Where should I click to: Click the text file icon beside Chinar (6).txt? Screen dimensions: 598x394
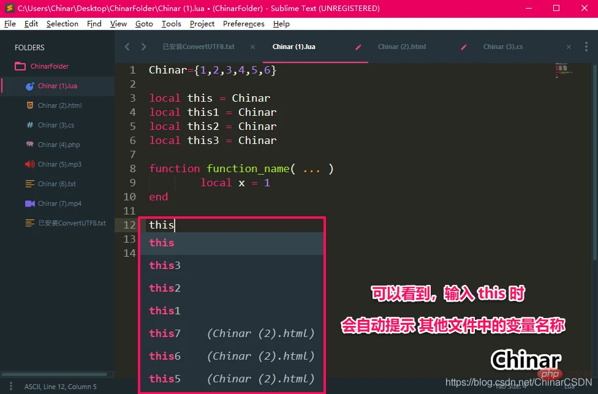click(x=30, y=184)
